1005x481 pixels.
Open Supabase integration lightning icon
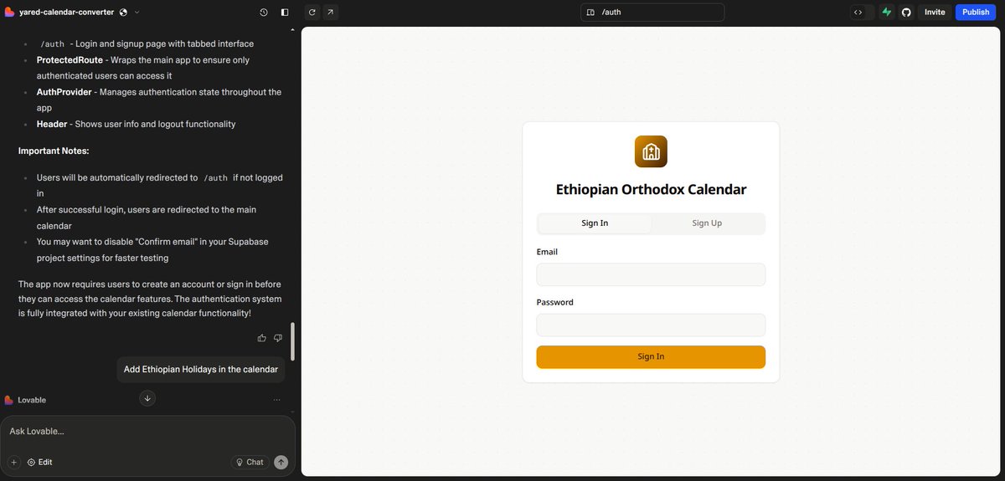pos(887,13)
